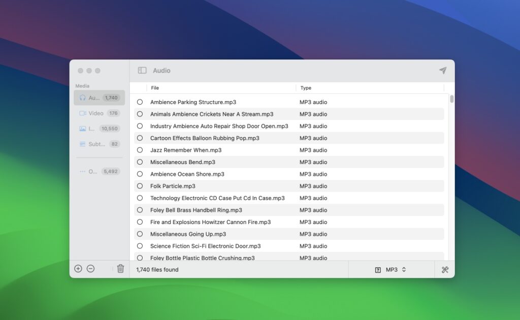520x320 pixels.
Task: Select the radio for Jazz Remember When.mp3
Action: coord(139,150)
